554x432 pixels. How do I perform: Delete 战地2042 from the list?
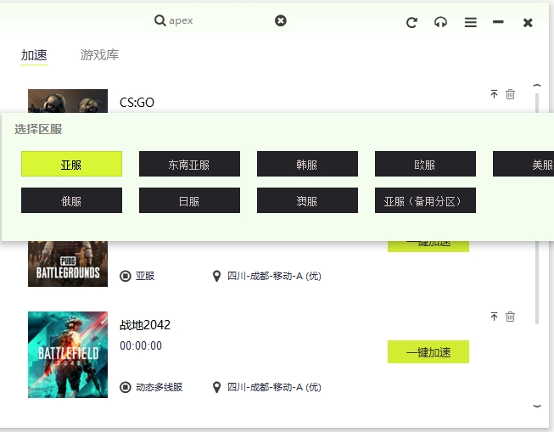510,317
